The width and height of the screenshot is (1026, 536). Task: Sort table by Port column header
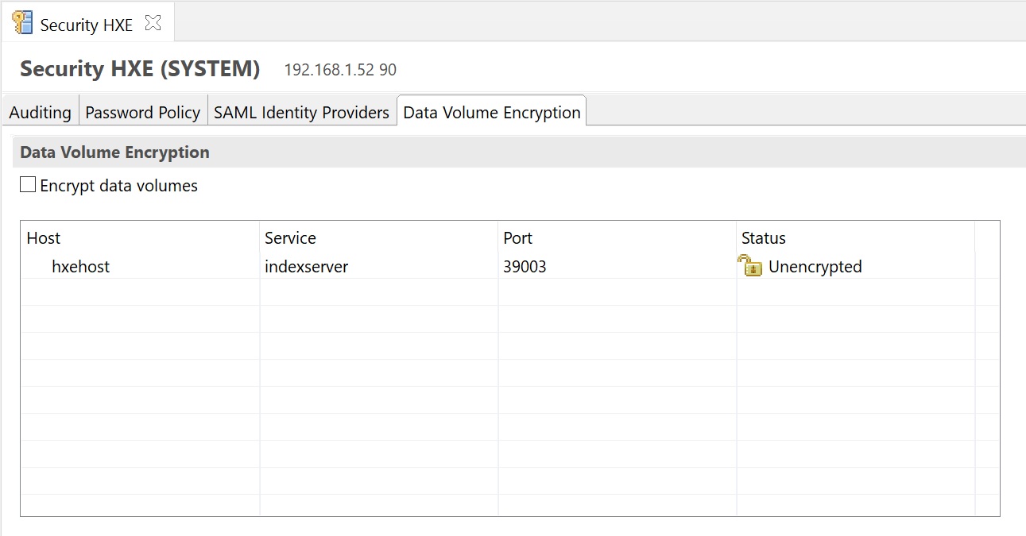517,238
